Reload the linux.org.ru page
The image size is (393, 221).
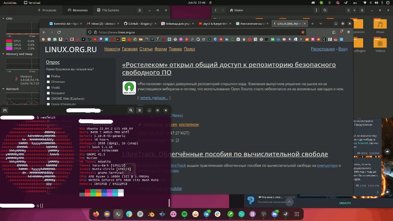click(x=59, y=32)
